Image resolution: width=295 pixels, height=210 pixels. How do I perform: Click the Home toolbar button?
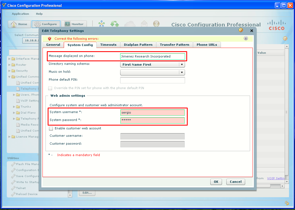[19, 24]
